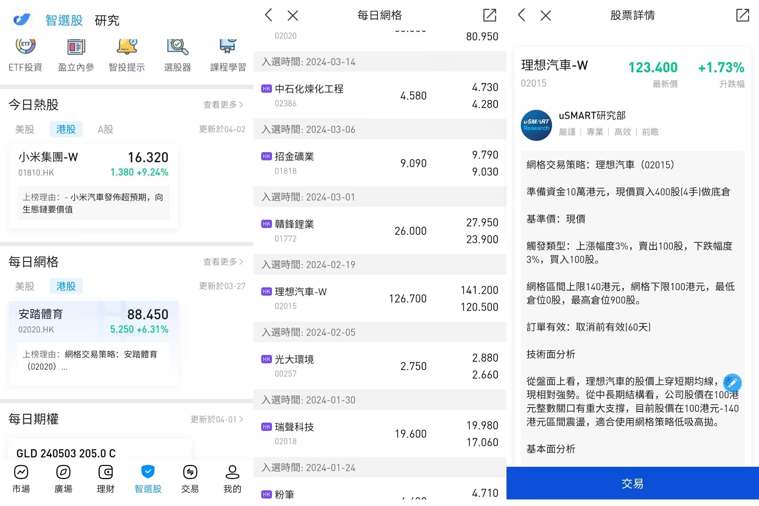Image resolution: width=759 pixels, height=506 pixels.
Task: Click floating blue edit pencil icon
Action: click(732, 383)
